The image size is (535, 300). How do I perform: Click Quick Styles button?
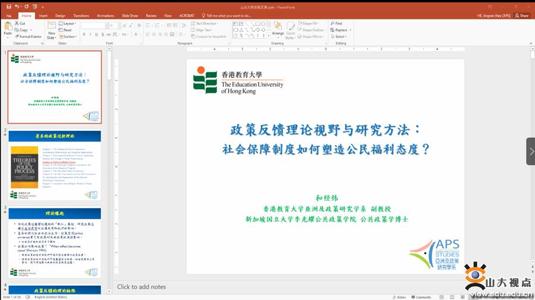click(290, 30)
